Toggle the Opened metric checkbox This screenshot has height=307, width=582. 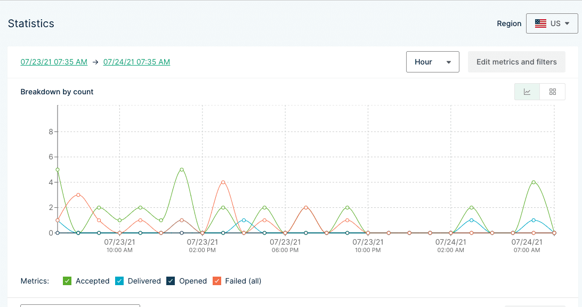[171, 281]
